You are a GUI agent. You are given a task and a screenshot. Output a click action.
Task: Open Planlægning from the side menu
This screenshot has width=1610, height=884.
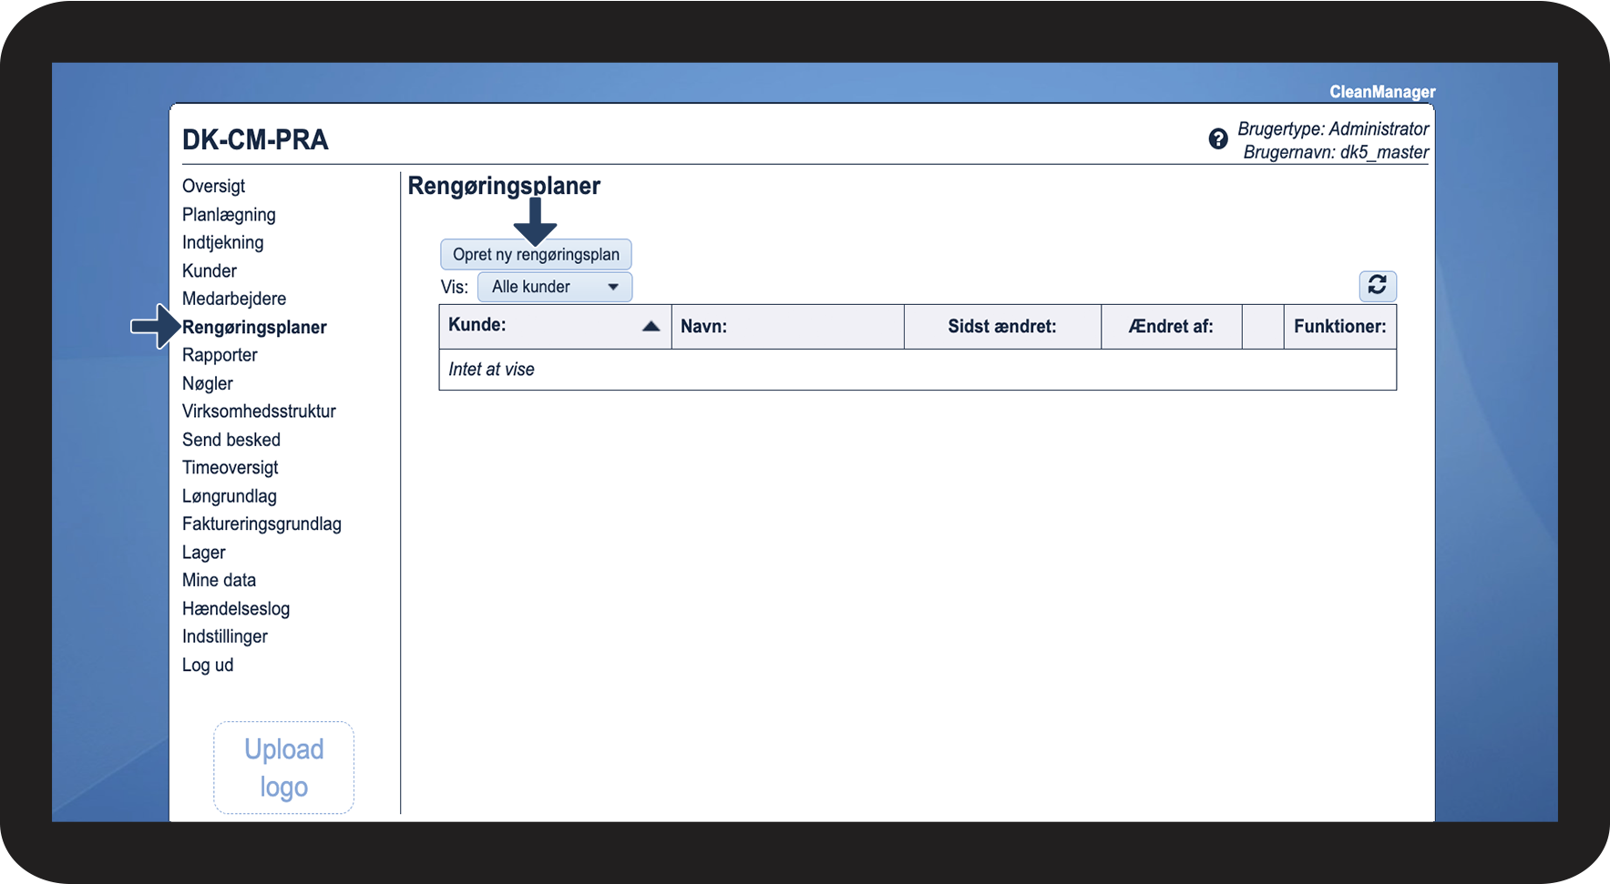click(x=229, y=215)
